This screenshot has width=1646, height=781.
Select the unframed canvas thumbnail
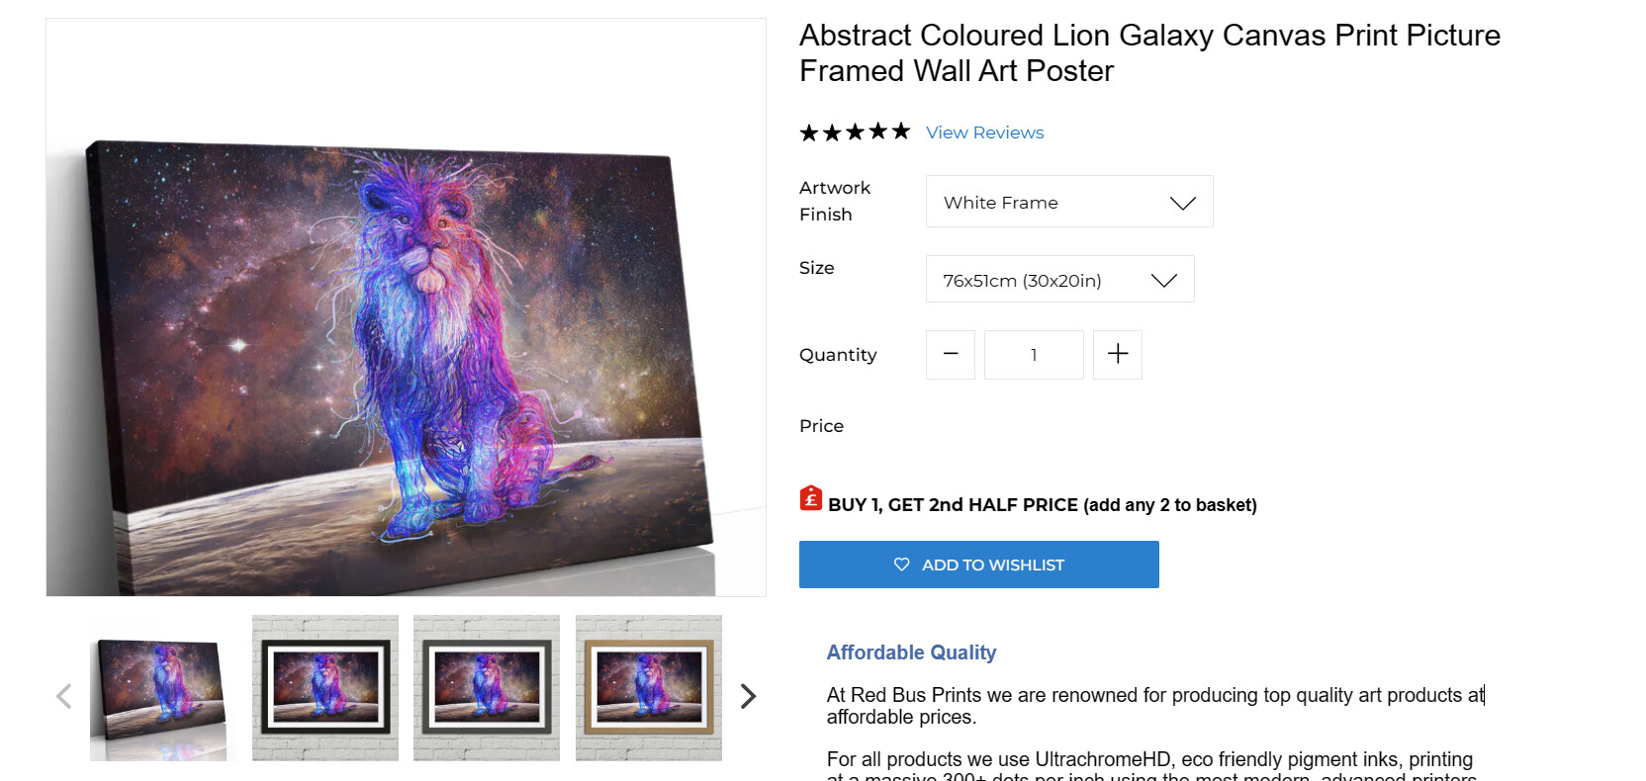pos(159,688)
